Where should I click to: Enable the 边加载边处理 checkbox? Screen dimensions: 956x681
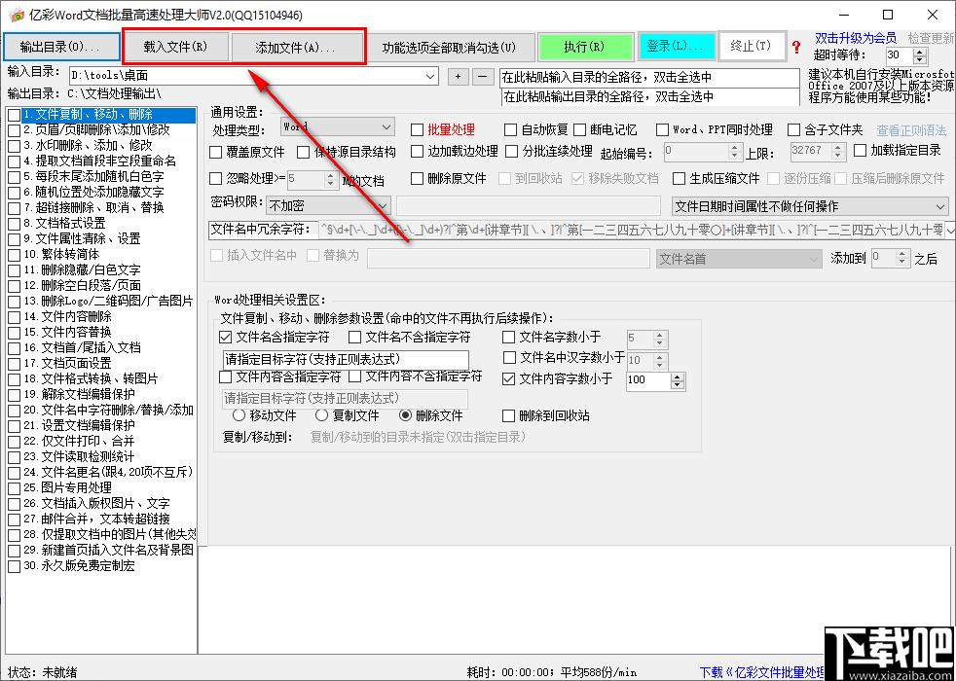point(417,151)
